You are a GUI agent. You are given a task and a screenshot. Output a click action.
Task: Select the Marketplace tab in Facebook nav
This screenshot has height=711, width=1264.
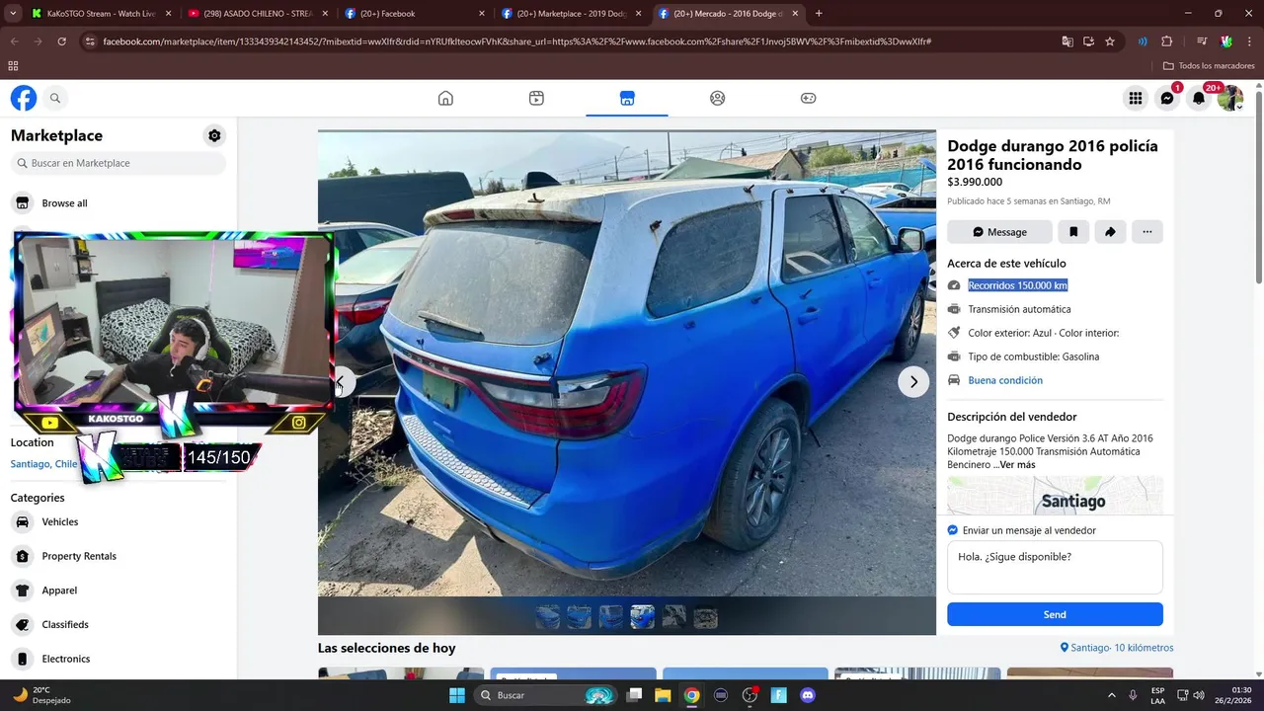[627, 98]
